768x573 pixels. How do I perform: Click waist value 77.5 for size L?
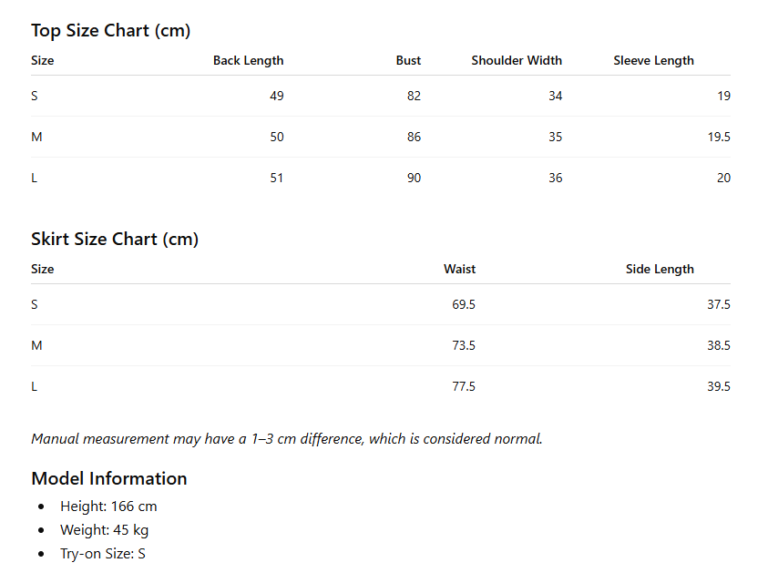(464, 387)
